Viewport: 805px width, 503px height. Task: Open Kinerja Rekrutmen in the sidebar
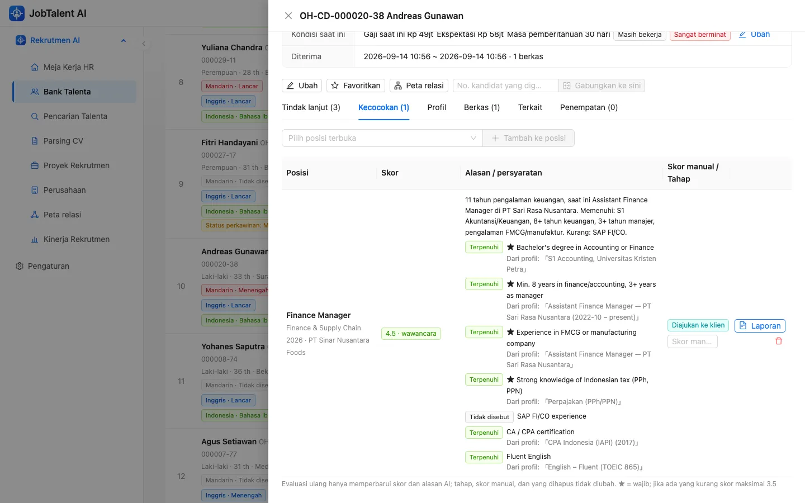coord(74,239)
